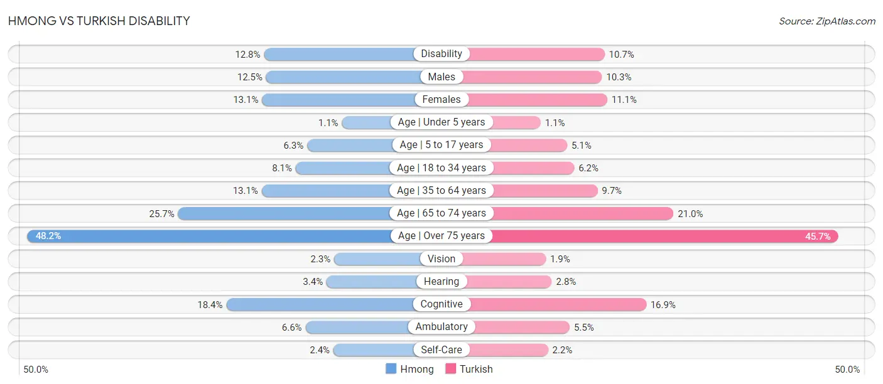Select the Males category label
The image size is (883, 384).
(x=441, y=77)
